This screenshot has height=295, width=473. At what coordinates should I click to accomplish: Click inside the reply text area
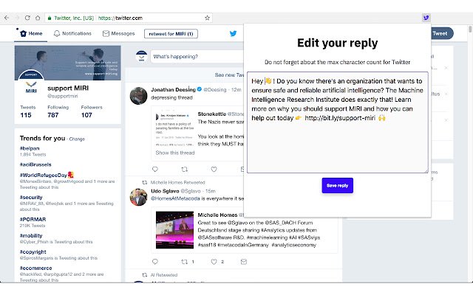[x=338, y=122]
